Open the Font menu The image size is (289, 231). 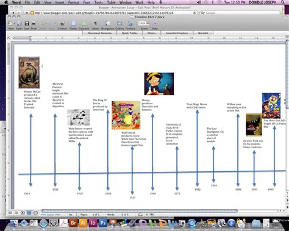click(87, 2)
